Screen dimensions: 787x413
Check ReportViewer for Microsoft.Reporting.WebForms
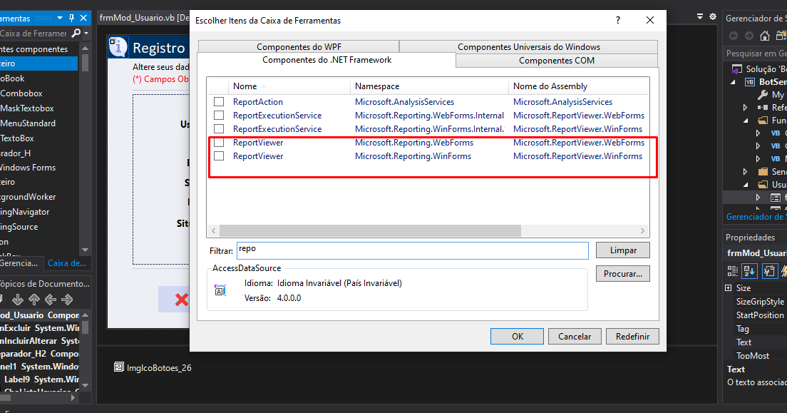tap(219, 142)
